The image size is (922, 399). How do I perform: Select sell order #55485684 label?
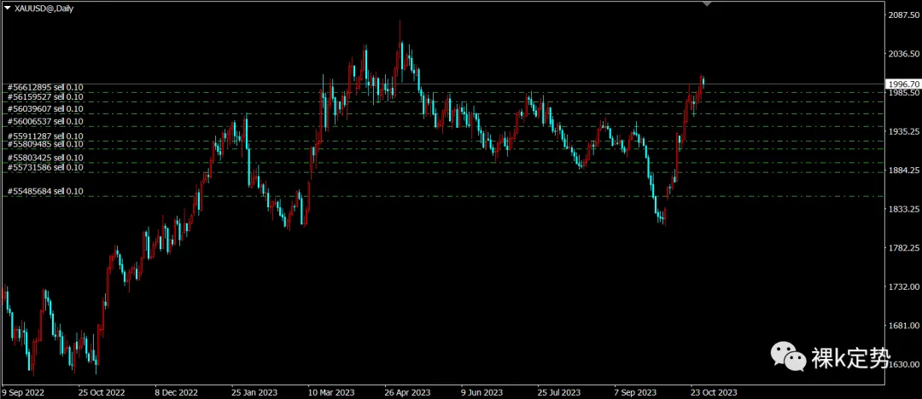pyautogui.click(x=45, y=192)
